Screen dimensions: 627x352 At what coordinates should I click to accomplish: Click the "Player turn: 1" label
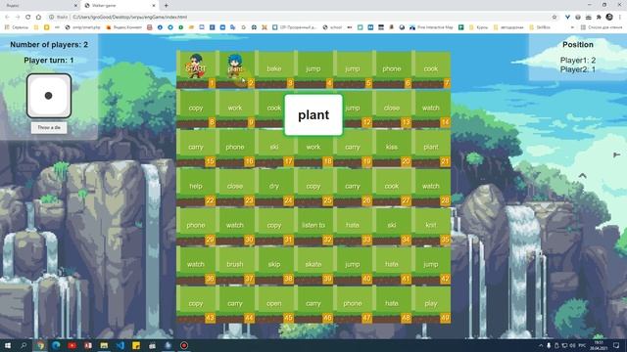pyautogui.click(x=49, y=61)
